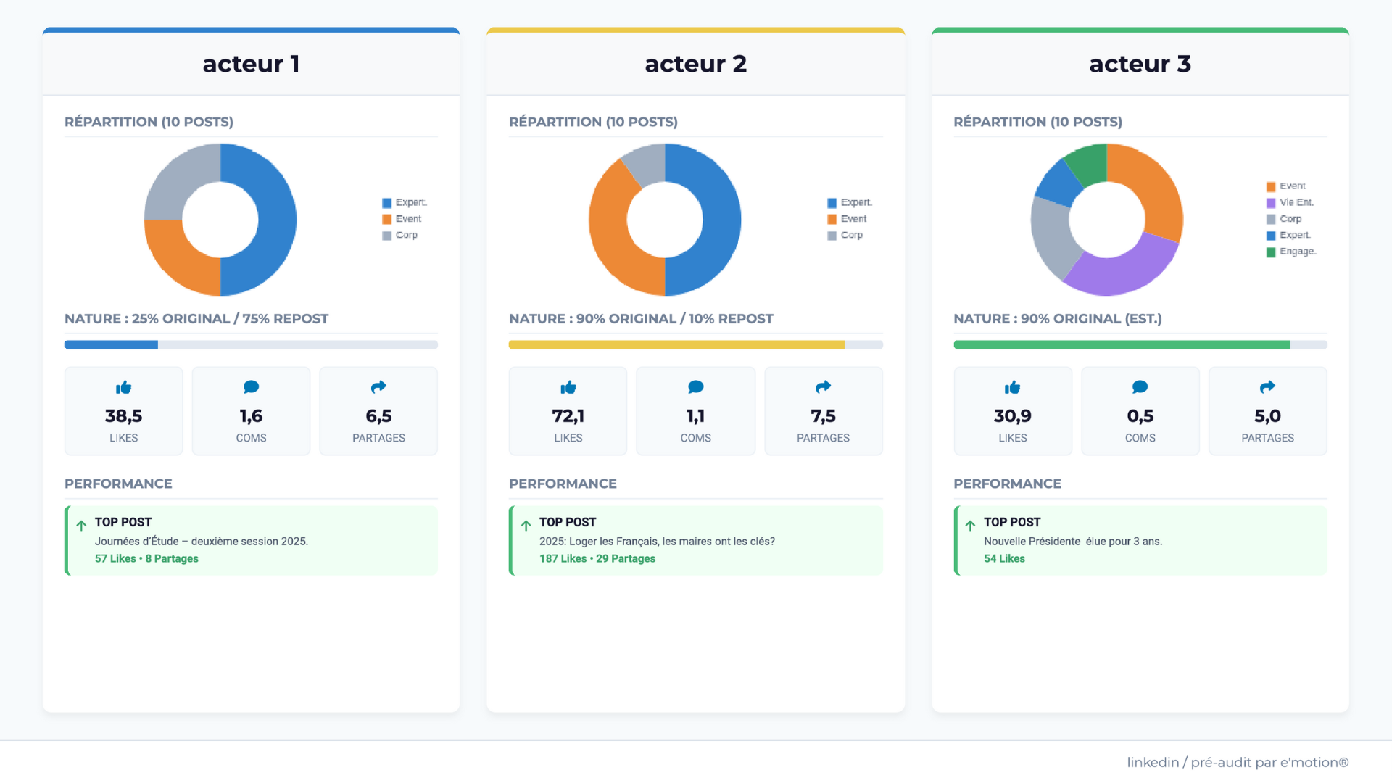The width and height of the screenshot is (1392, 783).
Task: Click purple Vie Ent. legend swatch in acteur 3
Action: click(x=1270, y=203)
